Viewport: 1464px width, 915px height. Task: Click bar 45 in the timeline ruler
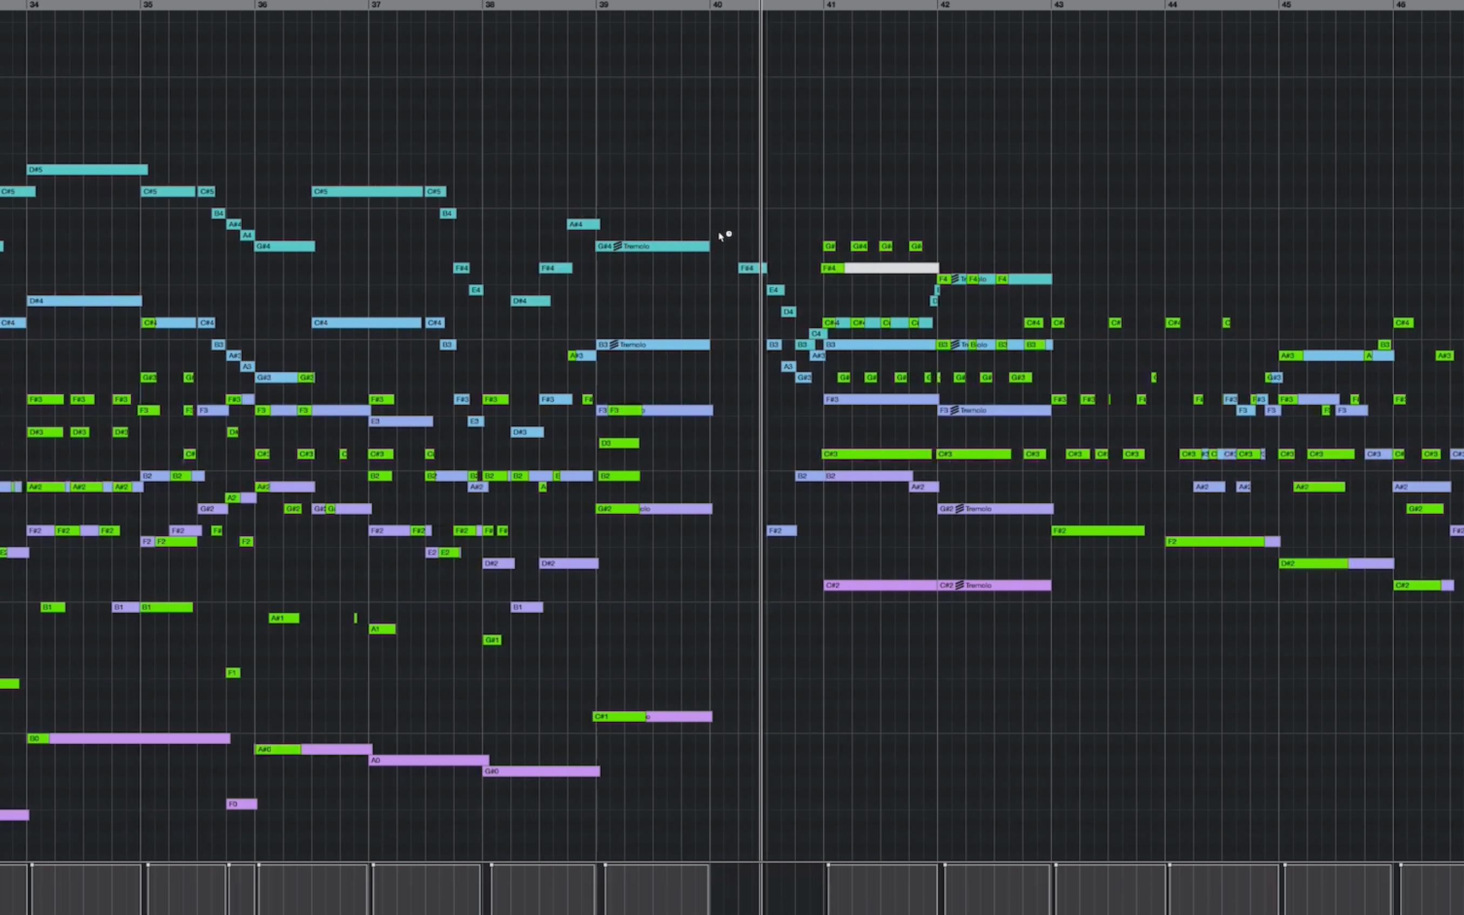pos(1286,4)
